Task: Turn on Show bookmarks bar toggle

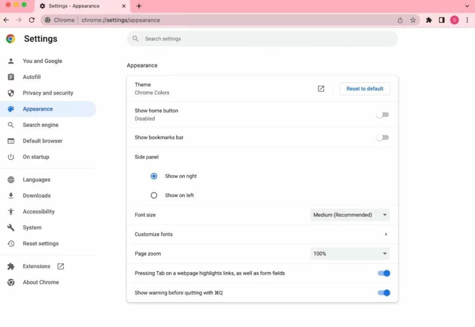Action: point(383,137)
